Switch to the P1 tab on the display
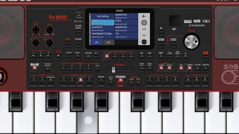Screen dimensions: 239x134 (x=97, y=42)
